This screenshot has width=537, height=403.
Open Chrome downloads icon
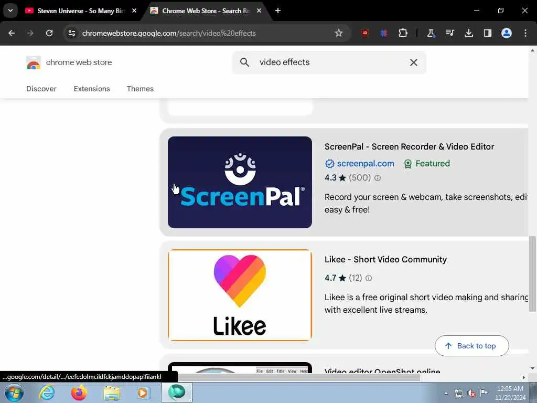(x=468, y=33)
